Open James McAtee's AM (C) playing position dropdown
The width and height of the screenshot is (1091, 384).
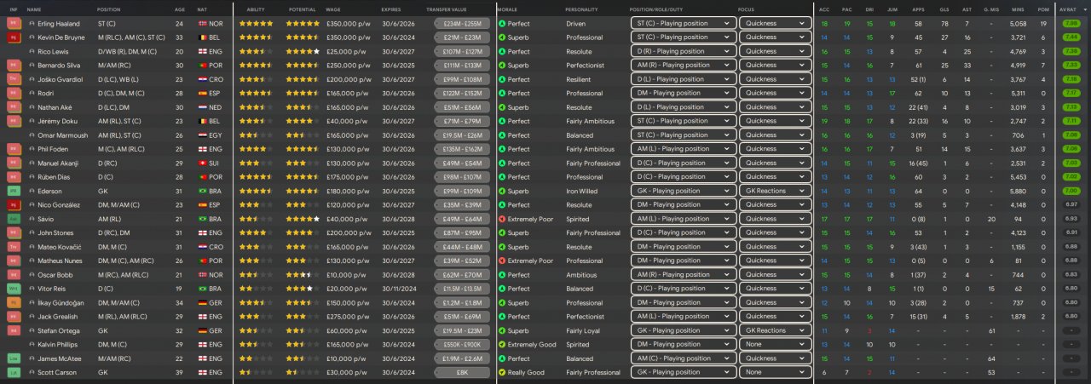683,358
